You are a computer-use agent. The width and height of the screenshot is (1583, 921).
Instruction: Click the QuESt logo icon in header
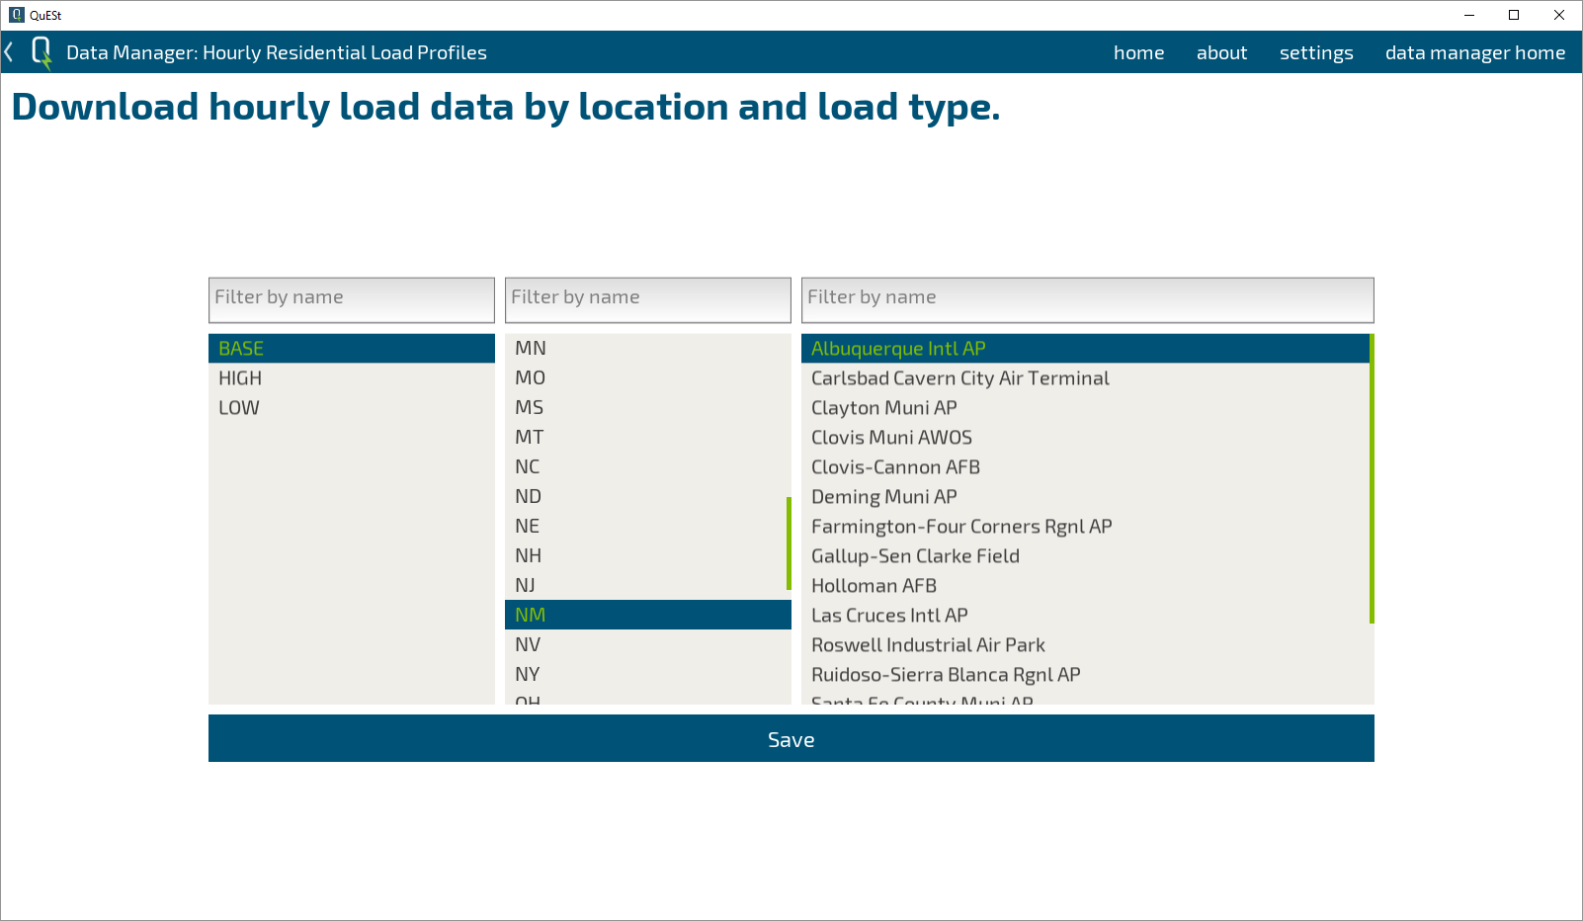coord(42,52)
